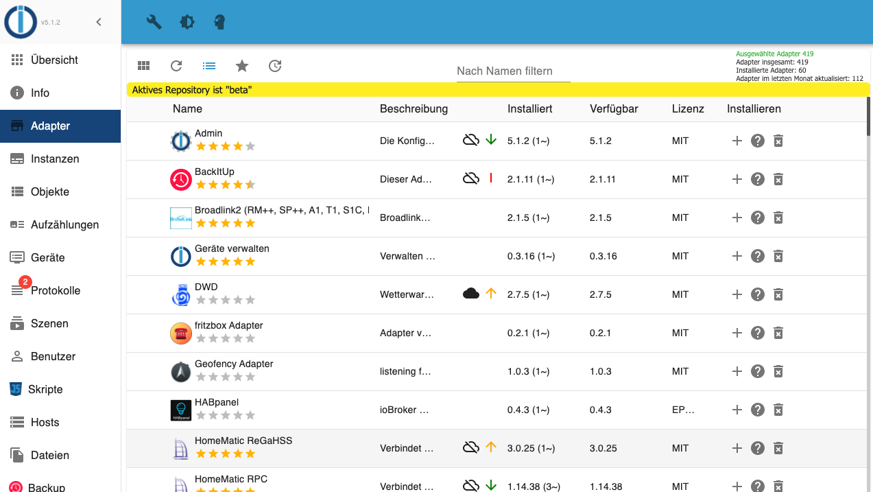Click the orange up arrow in DWD row
Screen dimensions: 873x492
[491, 294]
